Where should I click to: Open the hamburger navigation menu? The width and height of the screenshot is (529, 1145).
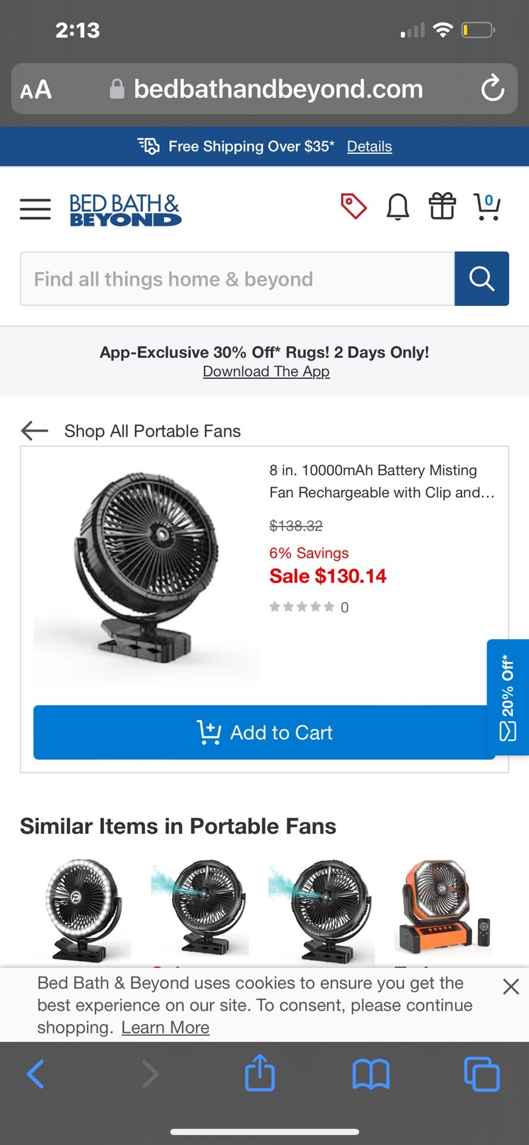[x=35, y=209]
